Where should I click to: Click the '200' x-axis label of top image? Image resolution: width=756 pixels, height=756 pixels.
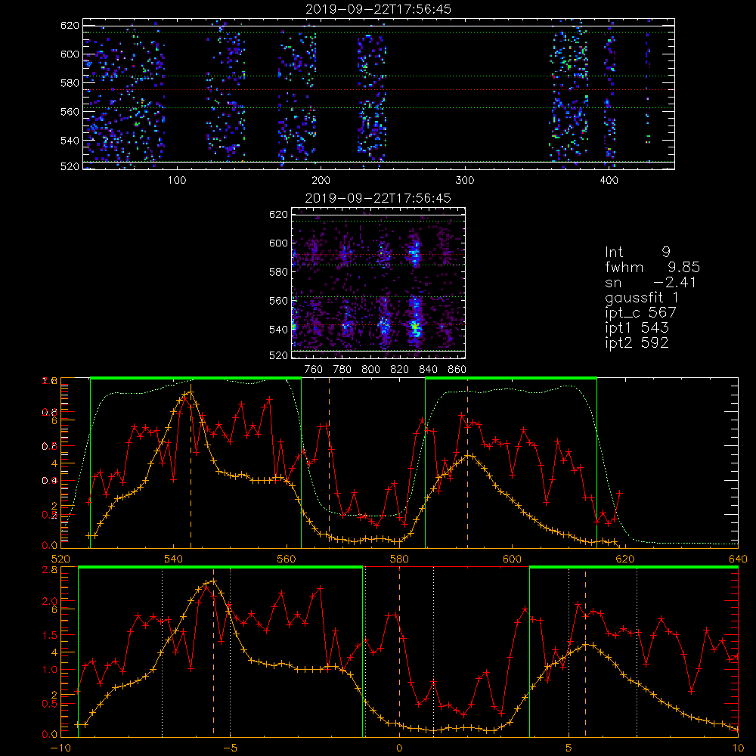pos(321,181)
